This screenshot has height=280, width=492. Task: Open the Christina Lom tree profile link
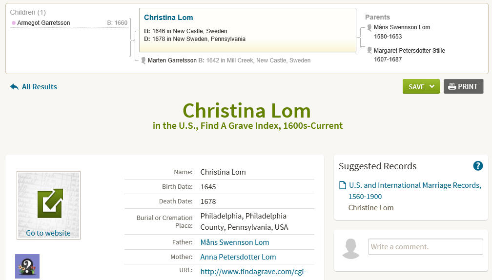point(168,18)
